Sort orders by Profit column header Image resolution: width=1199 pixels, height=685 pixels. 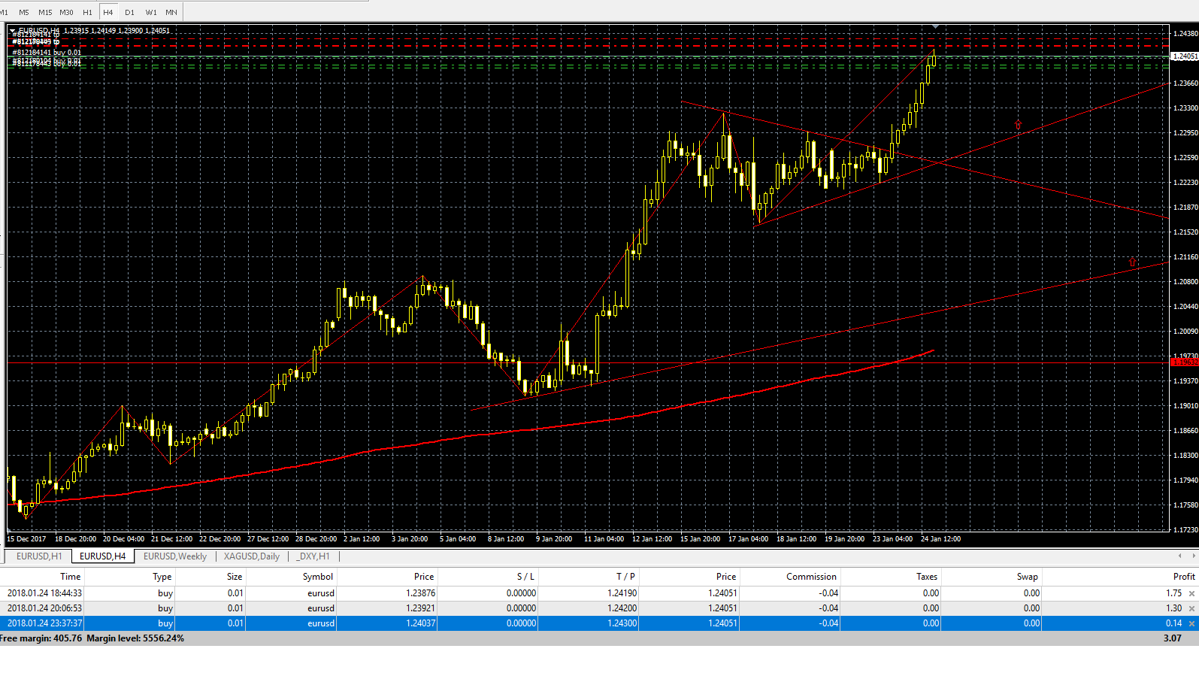(1120, 577)
